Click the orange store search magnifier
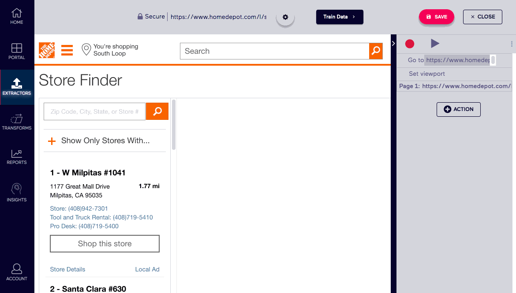Screen dimensions: 516x293 click(x=157, y=111)
